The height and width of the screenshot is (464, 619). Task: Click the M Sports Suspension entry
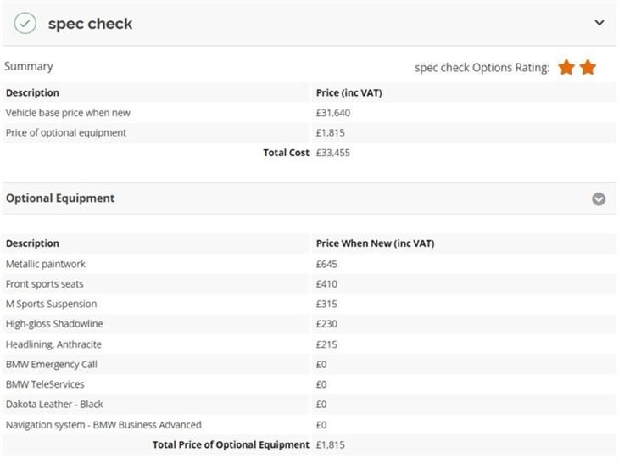click(x=52, y=304)
